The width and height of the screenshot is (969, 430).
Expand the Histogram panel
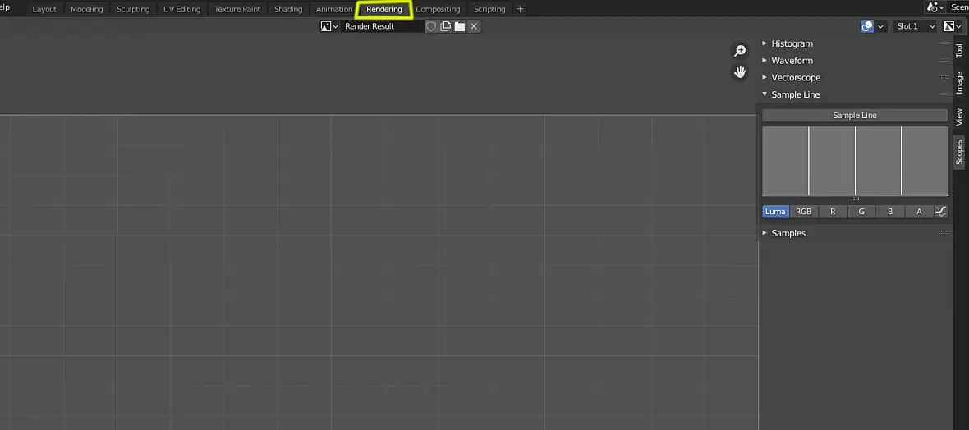(792, 43)
